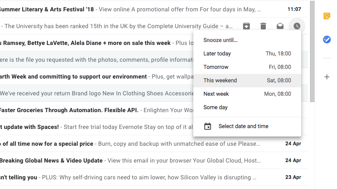Image resolution: width=337 pixels, height=189 pixels.
Task: Open email about University ranked 15th
Action: point(118,26)
